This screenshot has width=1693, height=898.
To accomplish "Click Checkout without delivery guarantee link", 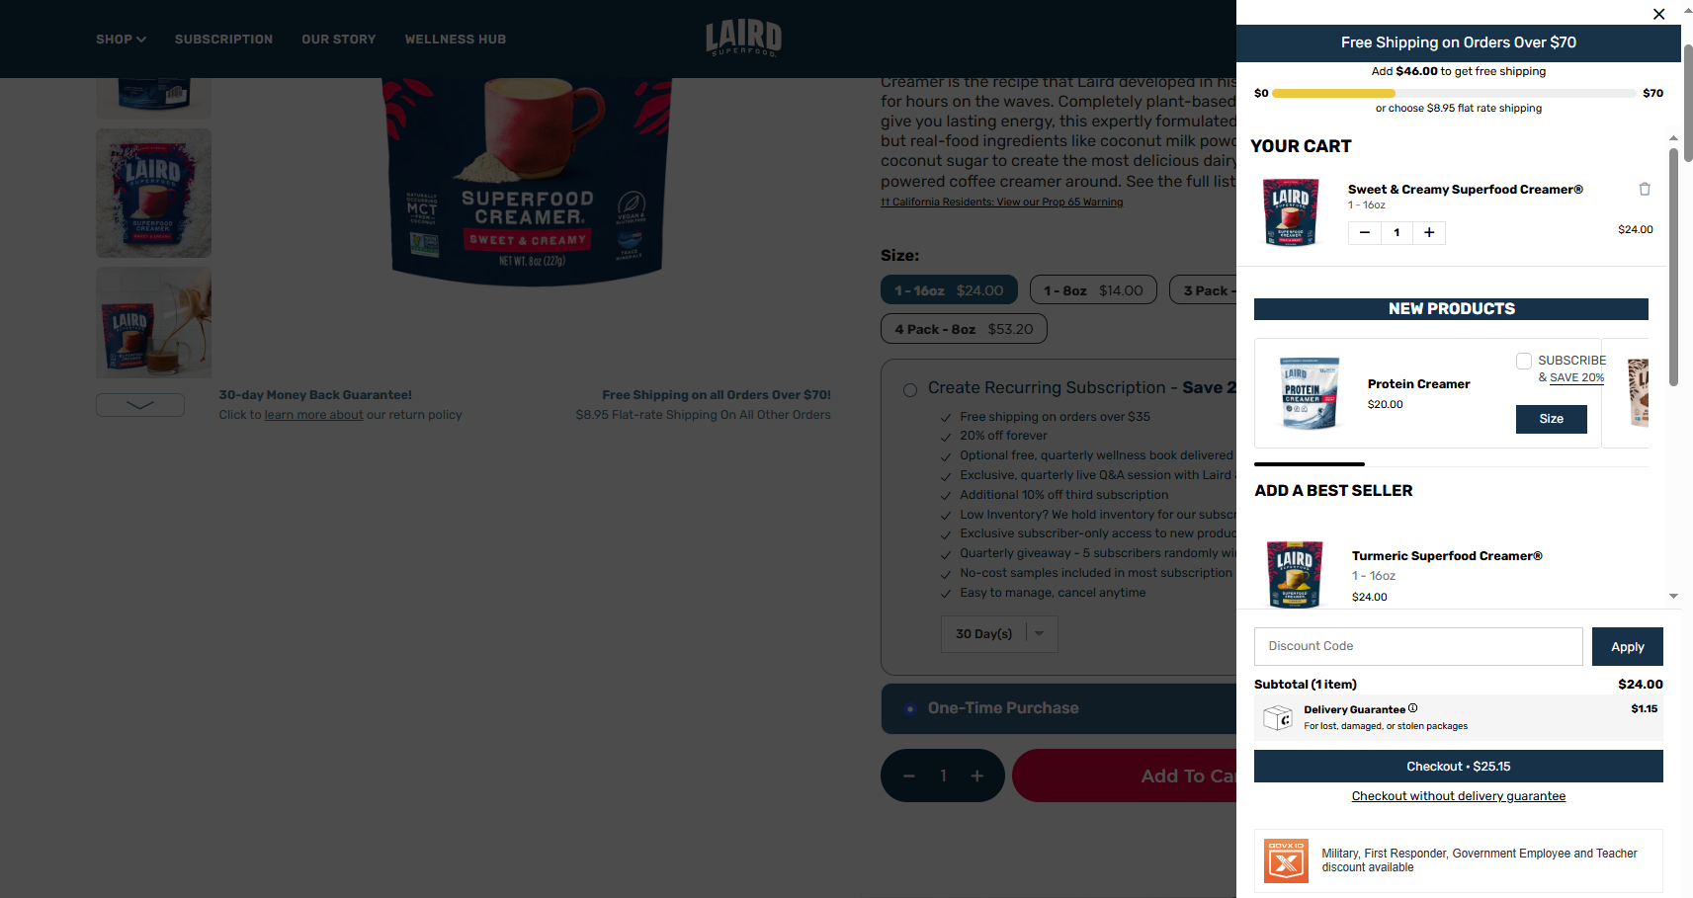I will (1458, 796).
